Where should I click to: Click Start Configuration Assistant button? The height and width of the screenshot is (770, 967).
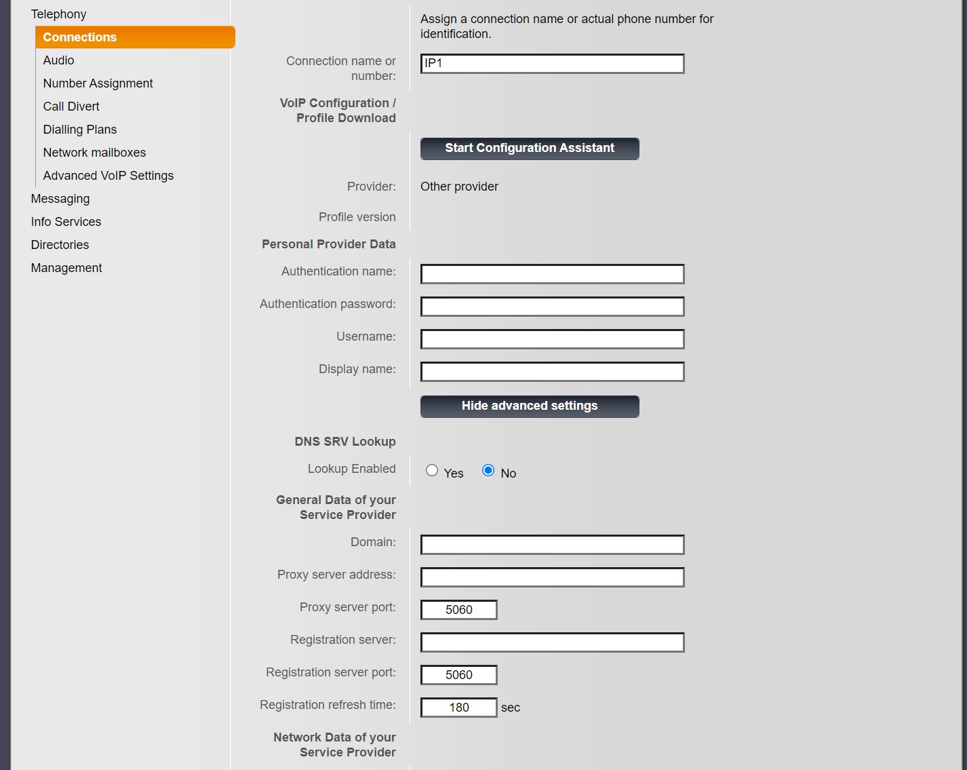530,149
